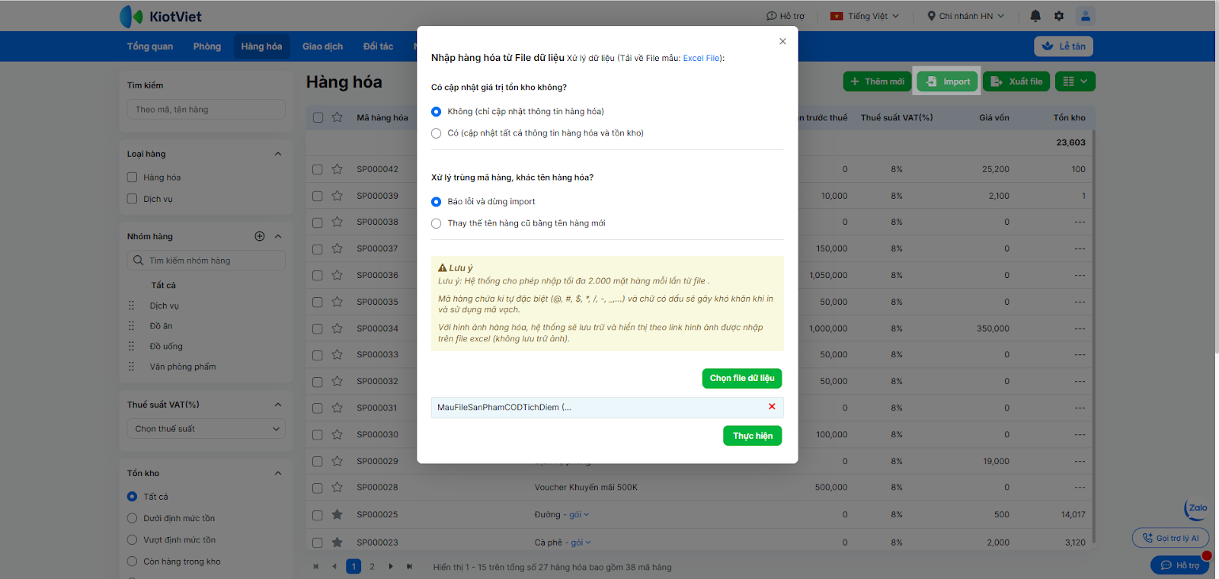Collapse the Tồn kho filter section
This screenshot has height=579, width=1219.
click(x=278, y=473)
